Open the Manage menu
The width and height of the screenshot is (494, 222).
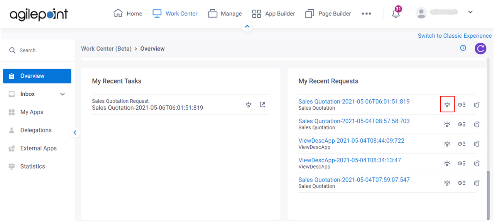tap(225, 13)
